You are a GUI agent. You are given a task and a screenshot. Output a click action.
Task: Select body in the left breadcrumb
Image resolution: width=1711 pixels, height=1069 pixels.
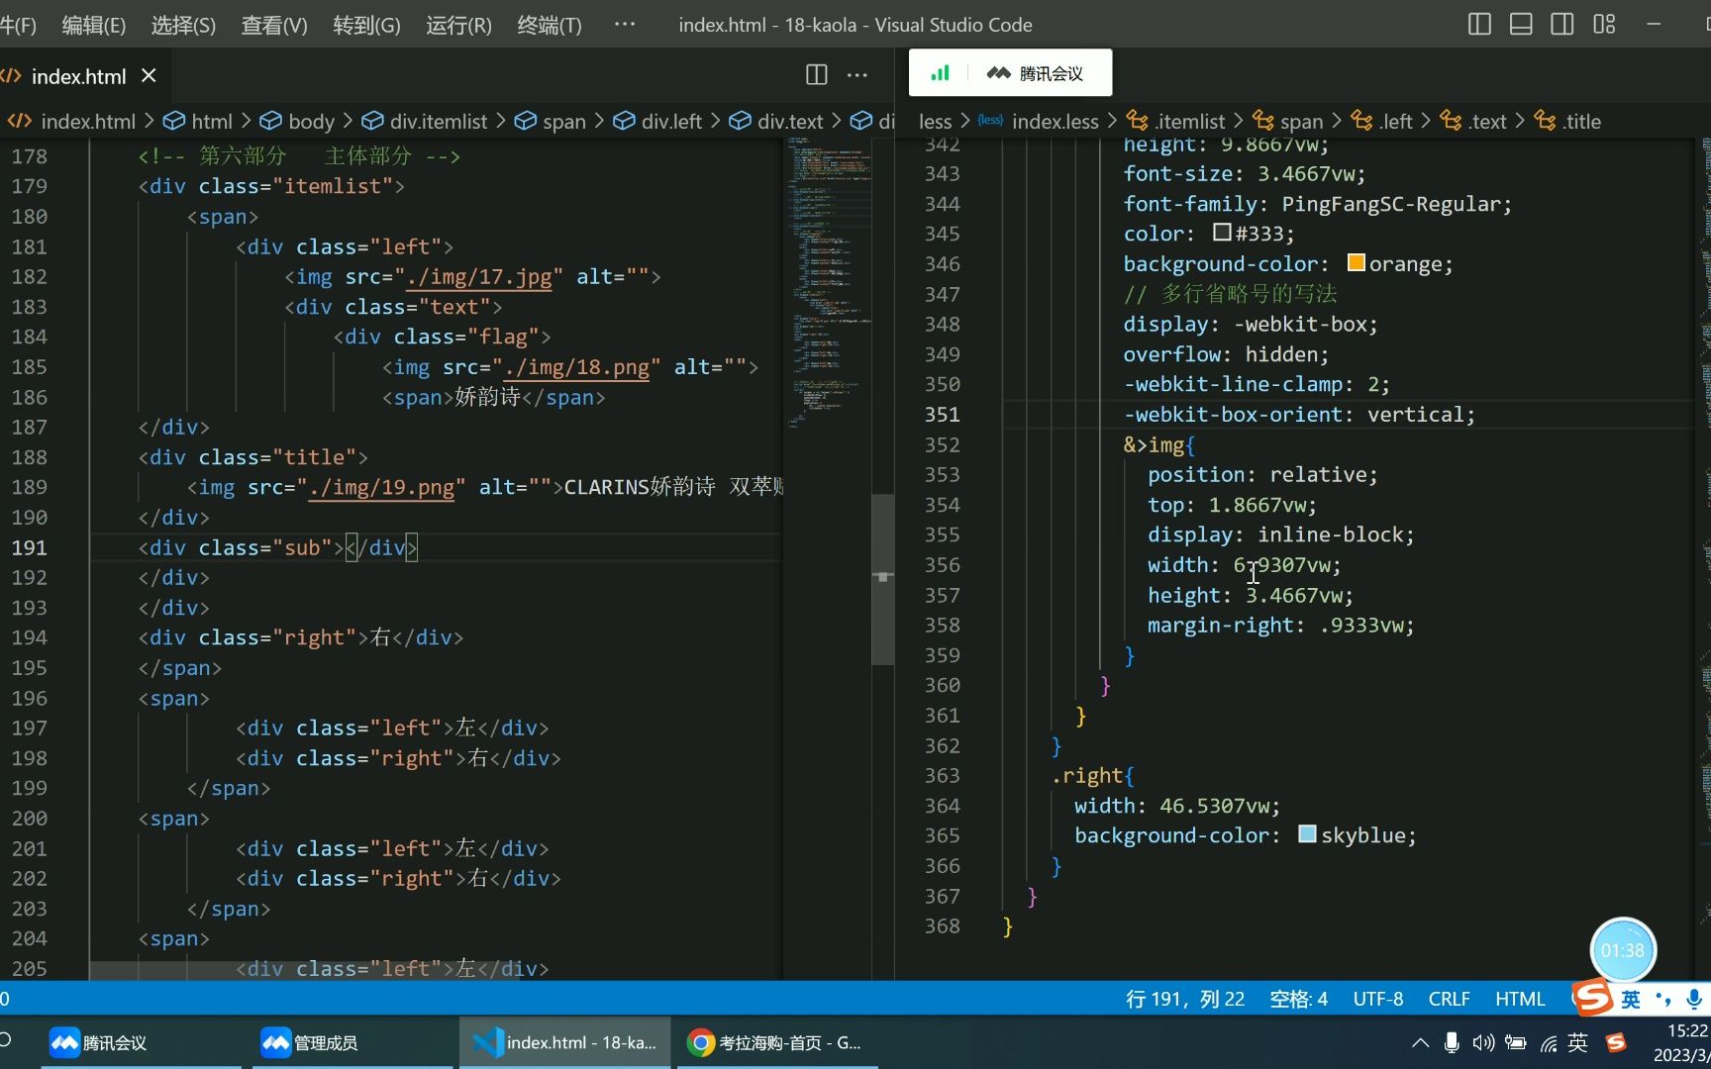pos(311,122)
